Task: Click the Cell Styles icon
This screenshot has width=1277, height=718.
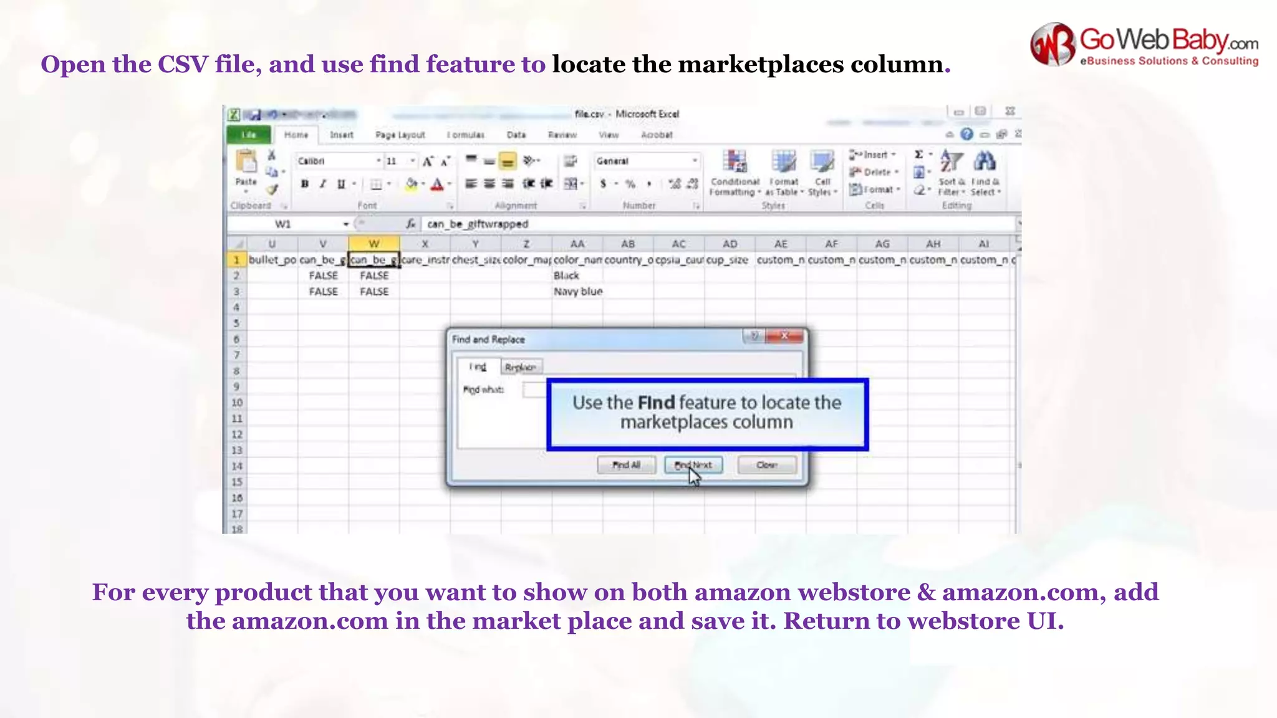Action: pyautogui.click(x=822, y=161)
